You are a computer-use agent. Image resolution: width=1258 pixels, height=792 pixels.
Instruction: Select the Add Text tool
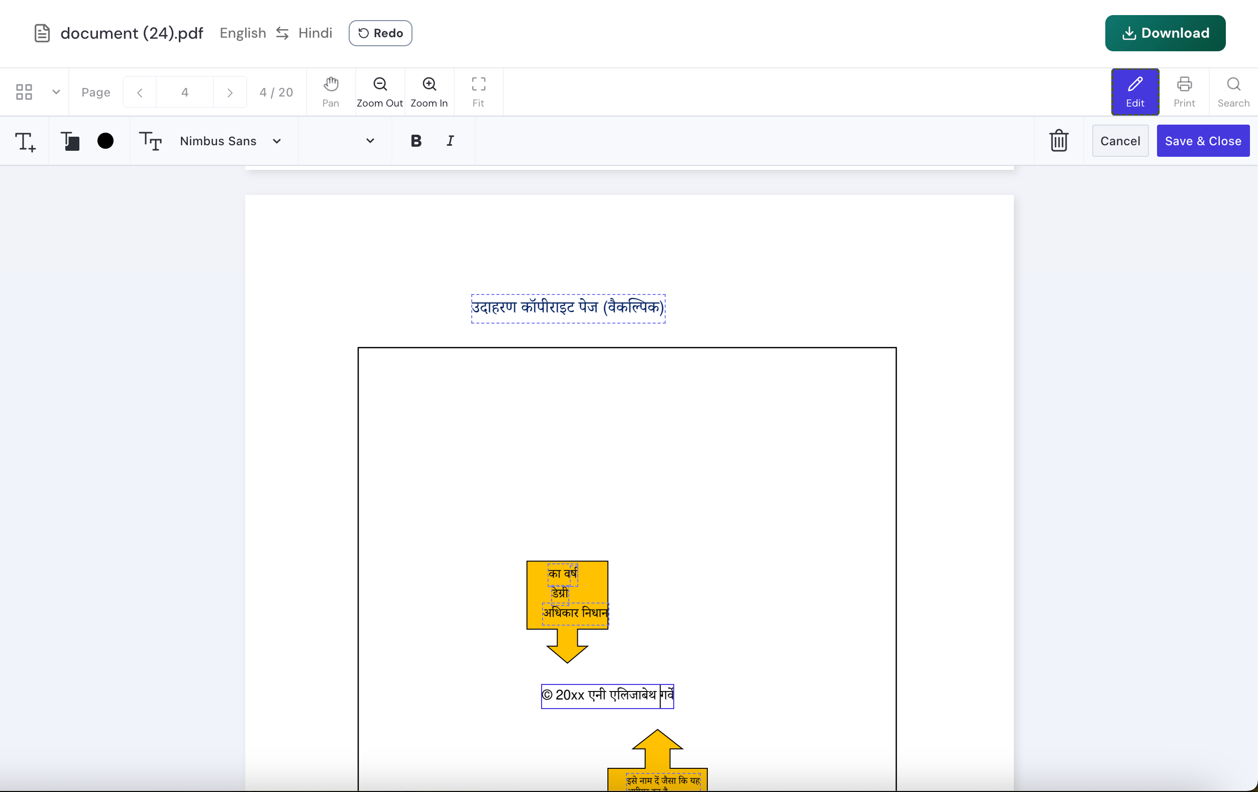click(x=26, y=141)
